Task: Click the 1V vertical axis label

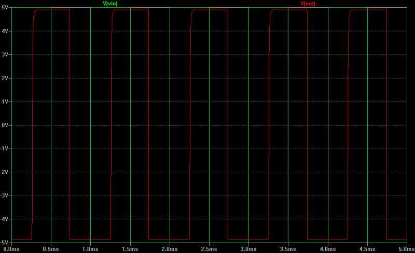Action: [5, 102]
